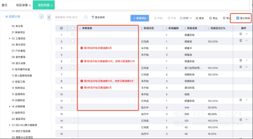253x139 pixels.
Task: Click the sort arrows on 完成百分比% column
Action: tap(208, 28)
